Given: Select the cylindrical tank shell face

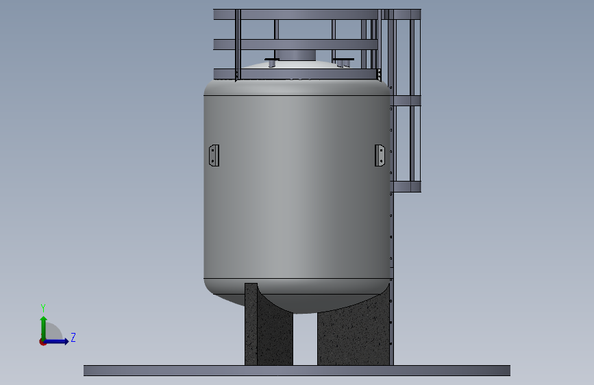Looking at the screenshot, I should 297,187.
